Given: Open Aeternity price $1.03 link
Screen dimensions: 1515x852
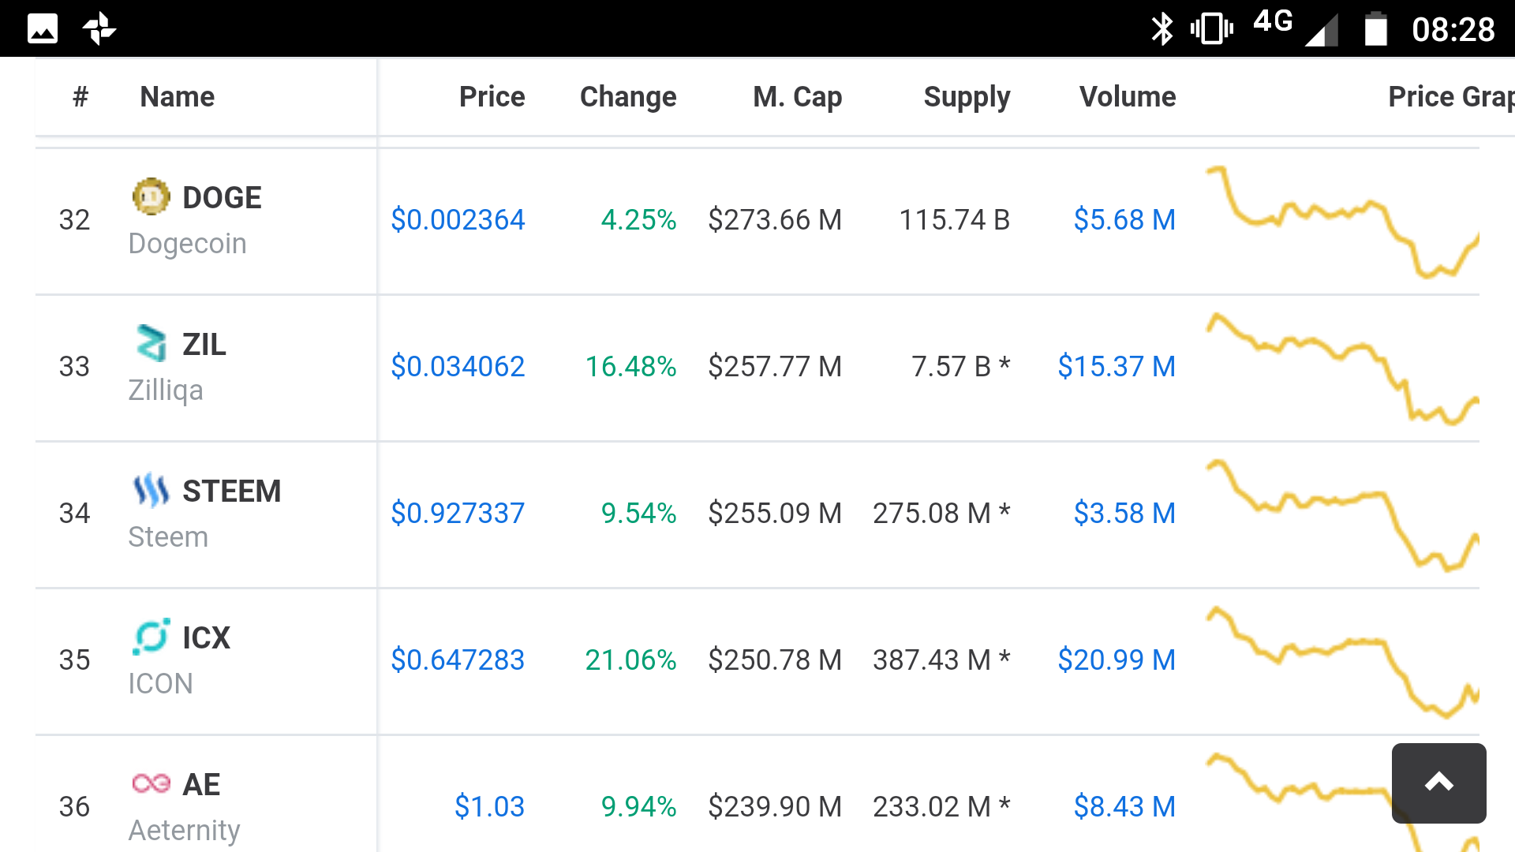Looking at the screenshot, I should [489, 806].
